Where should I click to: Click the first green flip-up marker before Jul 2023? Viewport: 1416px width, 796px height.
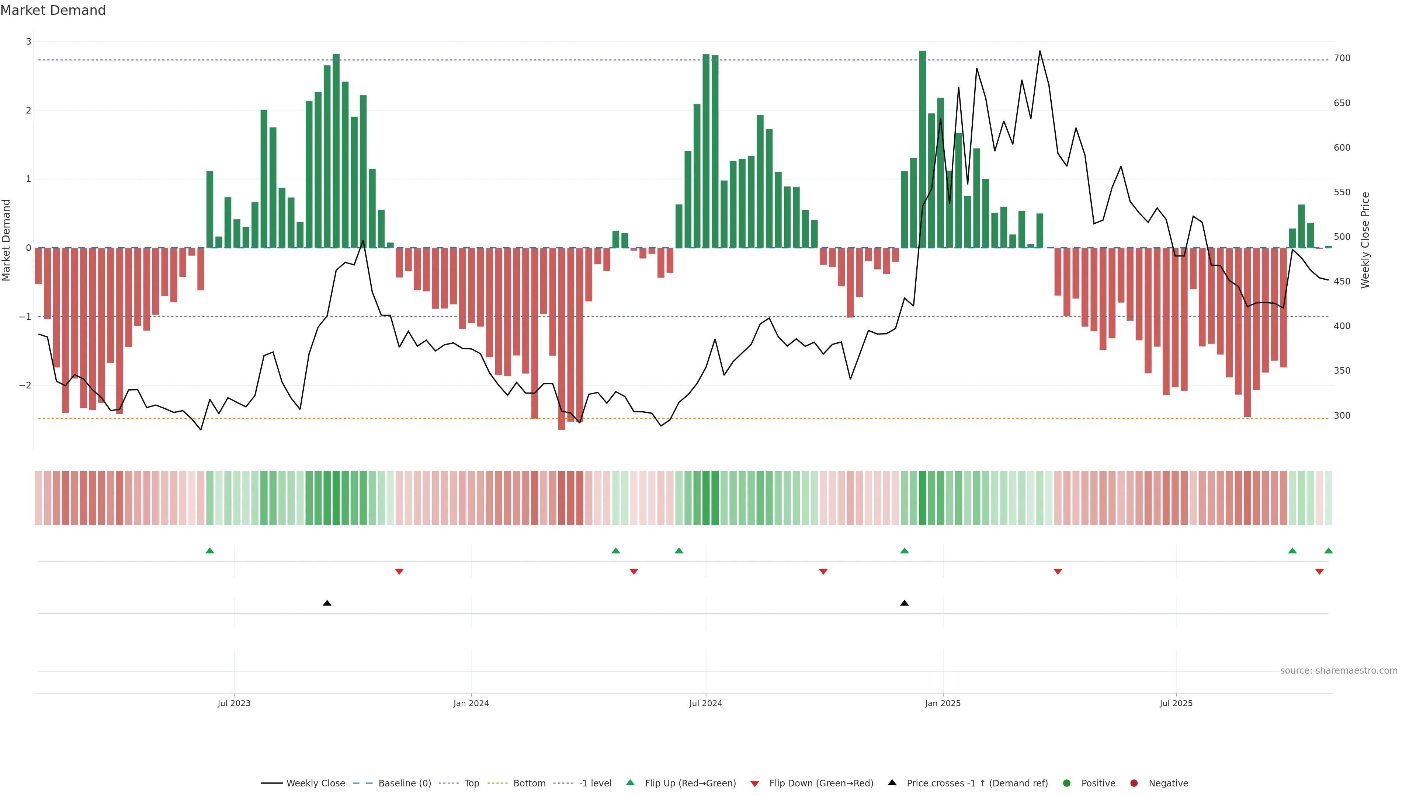coord(209,551)
